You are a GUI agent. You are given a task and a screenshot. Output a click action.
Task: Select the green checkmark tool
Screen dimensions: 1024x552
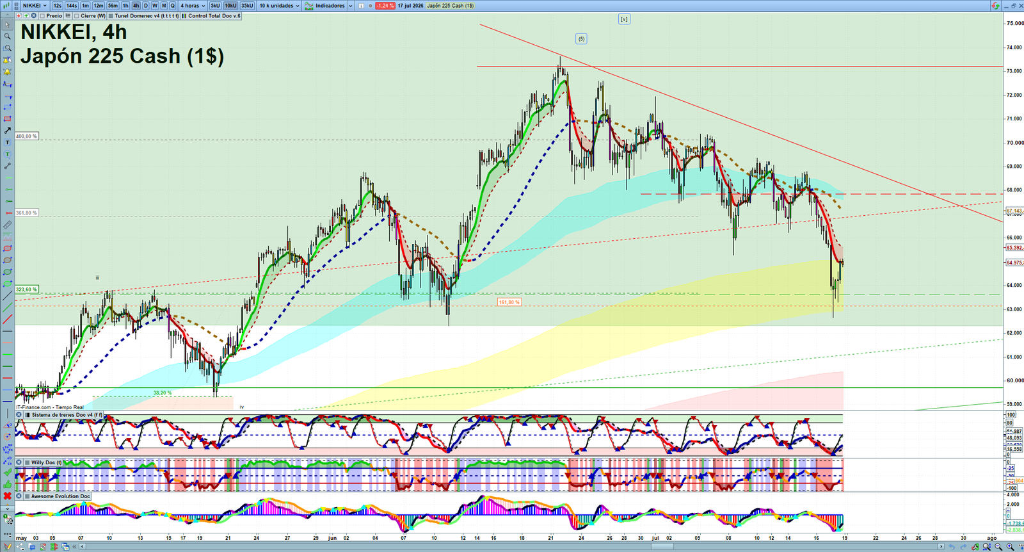click(8, 473)
